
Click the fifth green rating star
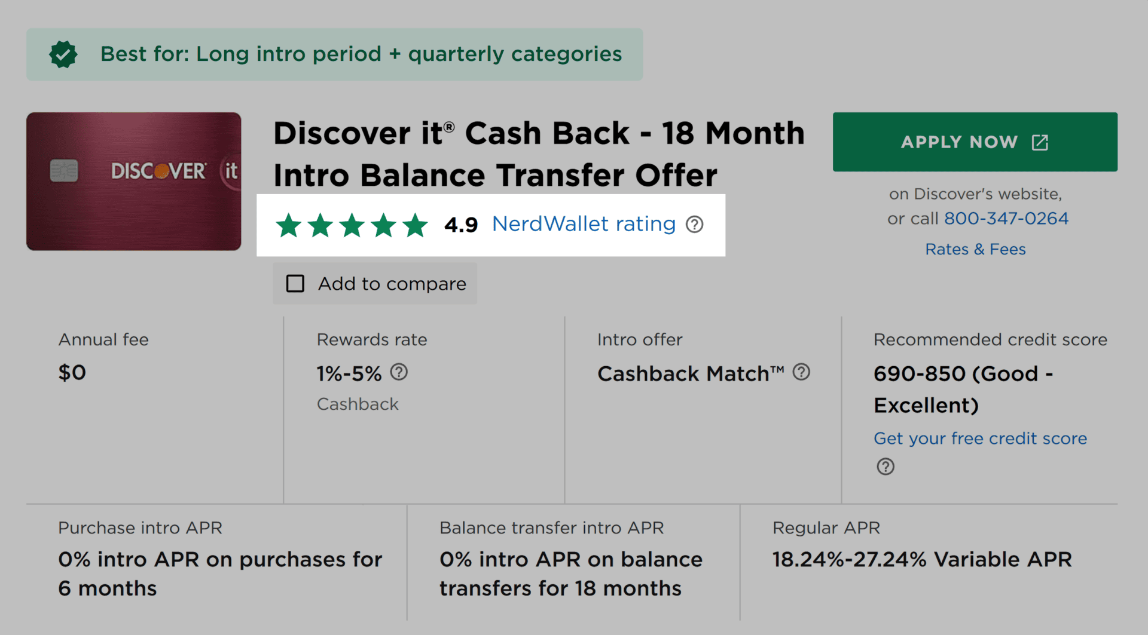tap(415, 225)
